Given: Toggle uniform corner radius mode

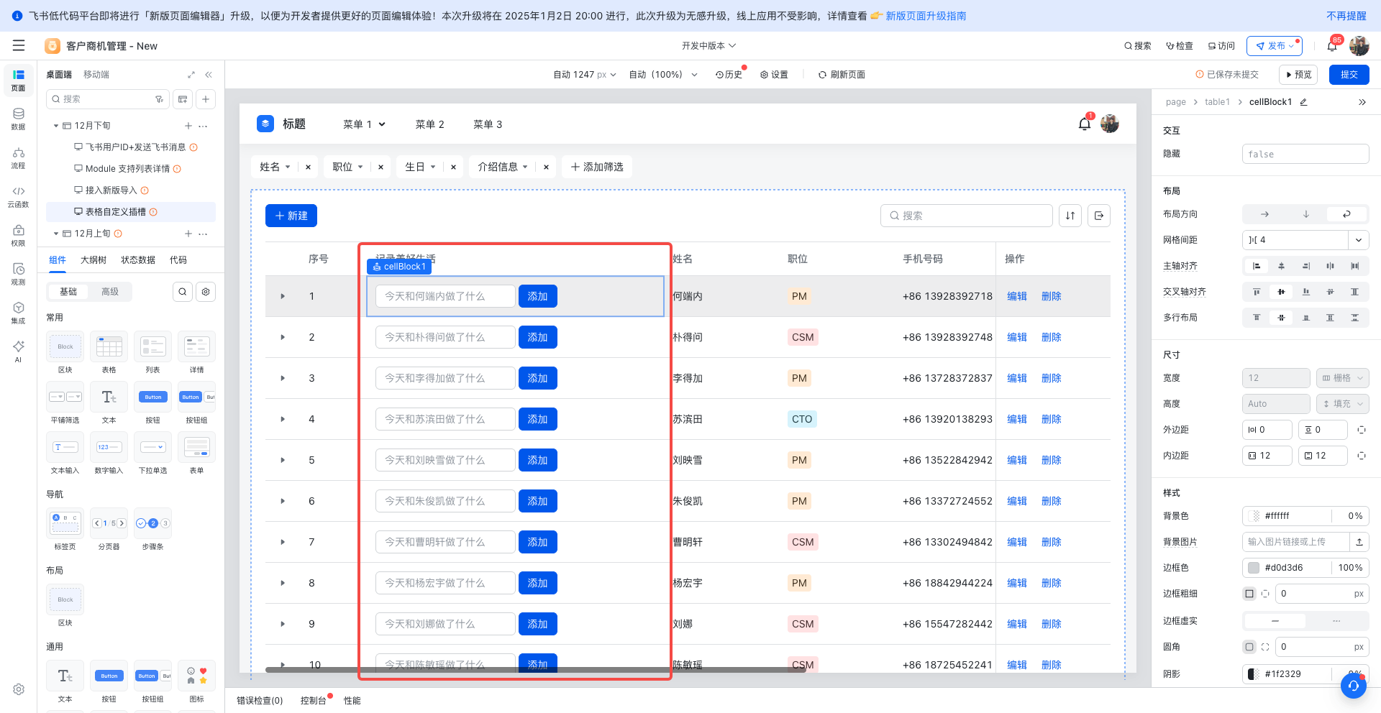Looking at the screenshot, I should pyautogui.click(x=1249, y=647).
